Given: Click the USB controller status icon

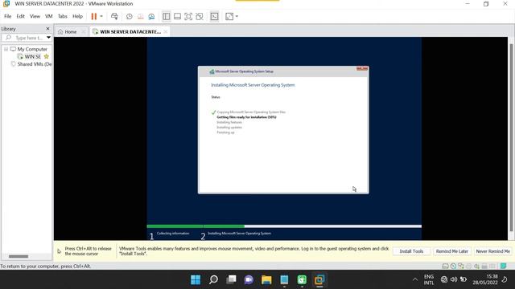Looking at the screenshot, I should pyautogui.click(x=484, y=266).
